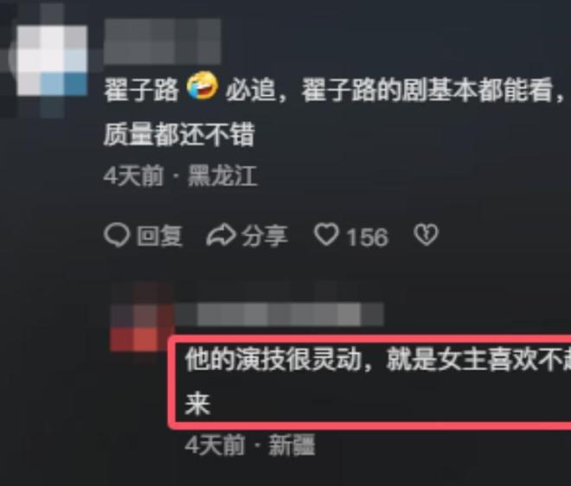
Task: Select the comment text starting with 翟子路
Action: [x=333, y=90]
